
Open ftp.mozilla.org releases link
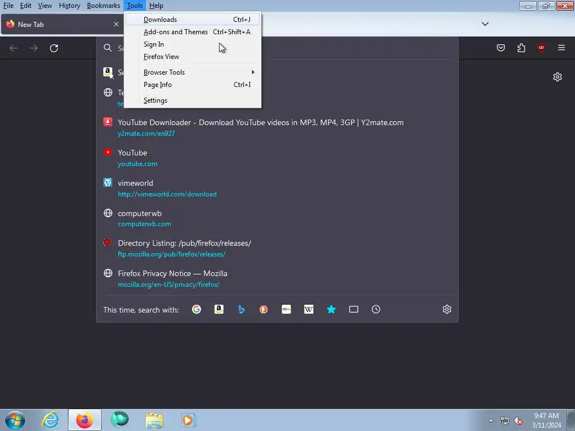click(171, 254)
